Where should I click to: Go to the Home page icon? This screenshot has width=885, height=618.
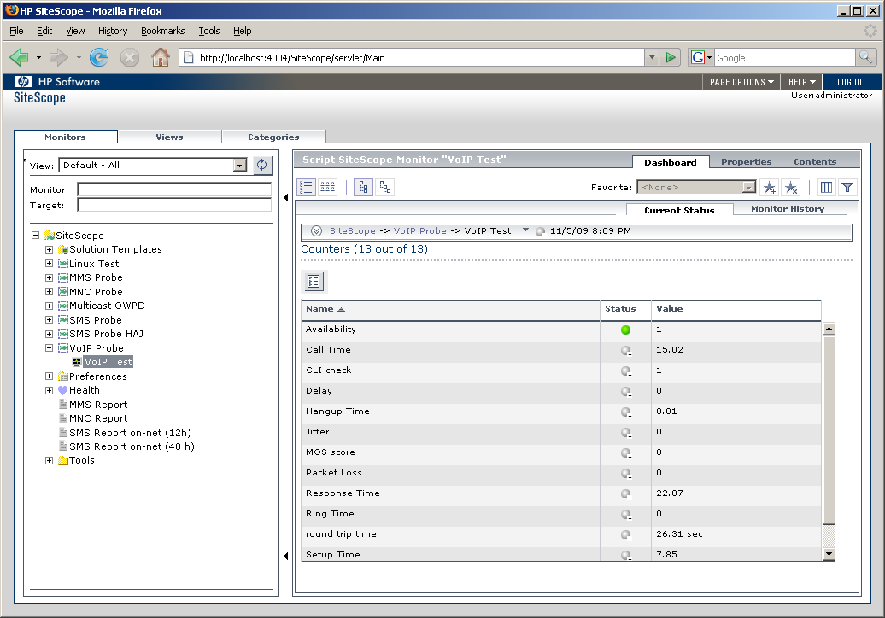point(161,57)
